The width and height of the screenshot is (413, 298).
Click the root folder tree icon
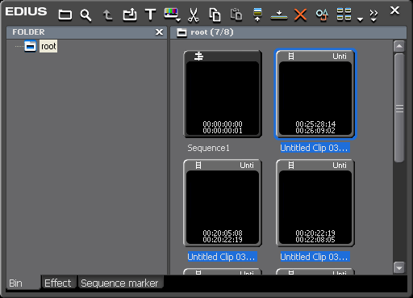(x=31, y=46)
